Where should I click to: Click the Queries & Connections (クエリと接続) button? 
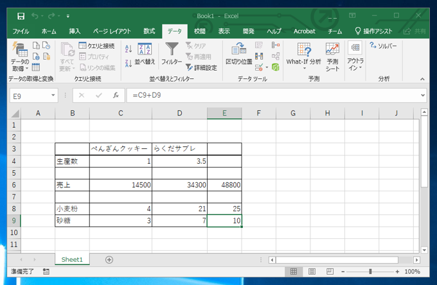(x=96, y=46)
